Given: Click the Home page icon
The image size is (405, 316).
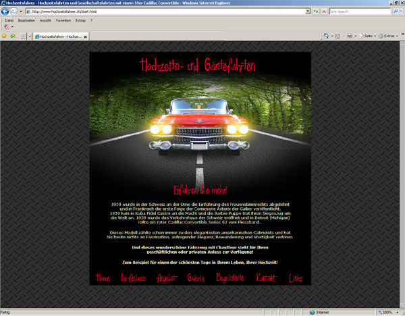Looking at the screenshot, I should (x=326, y=36).
